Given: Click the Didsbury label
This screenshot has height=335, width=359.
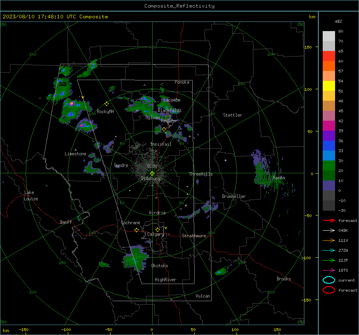Looking at the screenshot, I should [151, 178].
